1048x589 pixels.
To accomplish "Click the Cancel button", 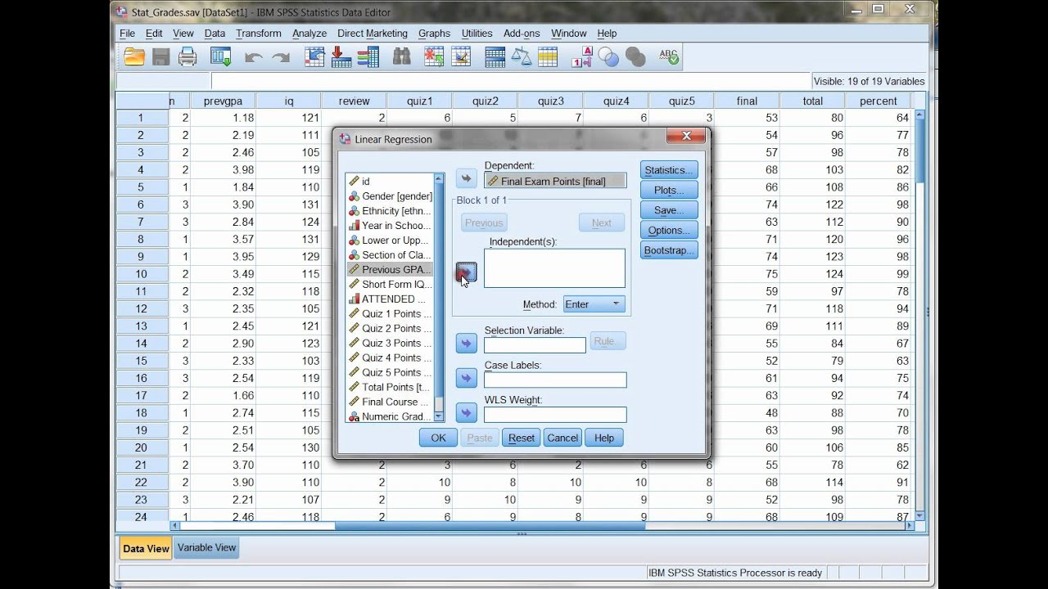I will coord(562,438).
